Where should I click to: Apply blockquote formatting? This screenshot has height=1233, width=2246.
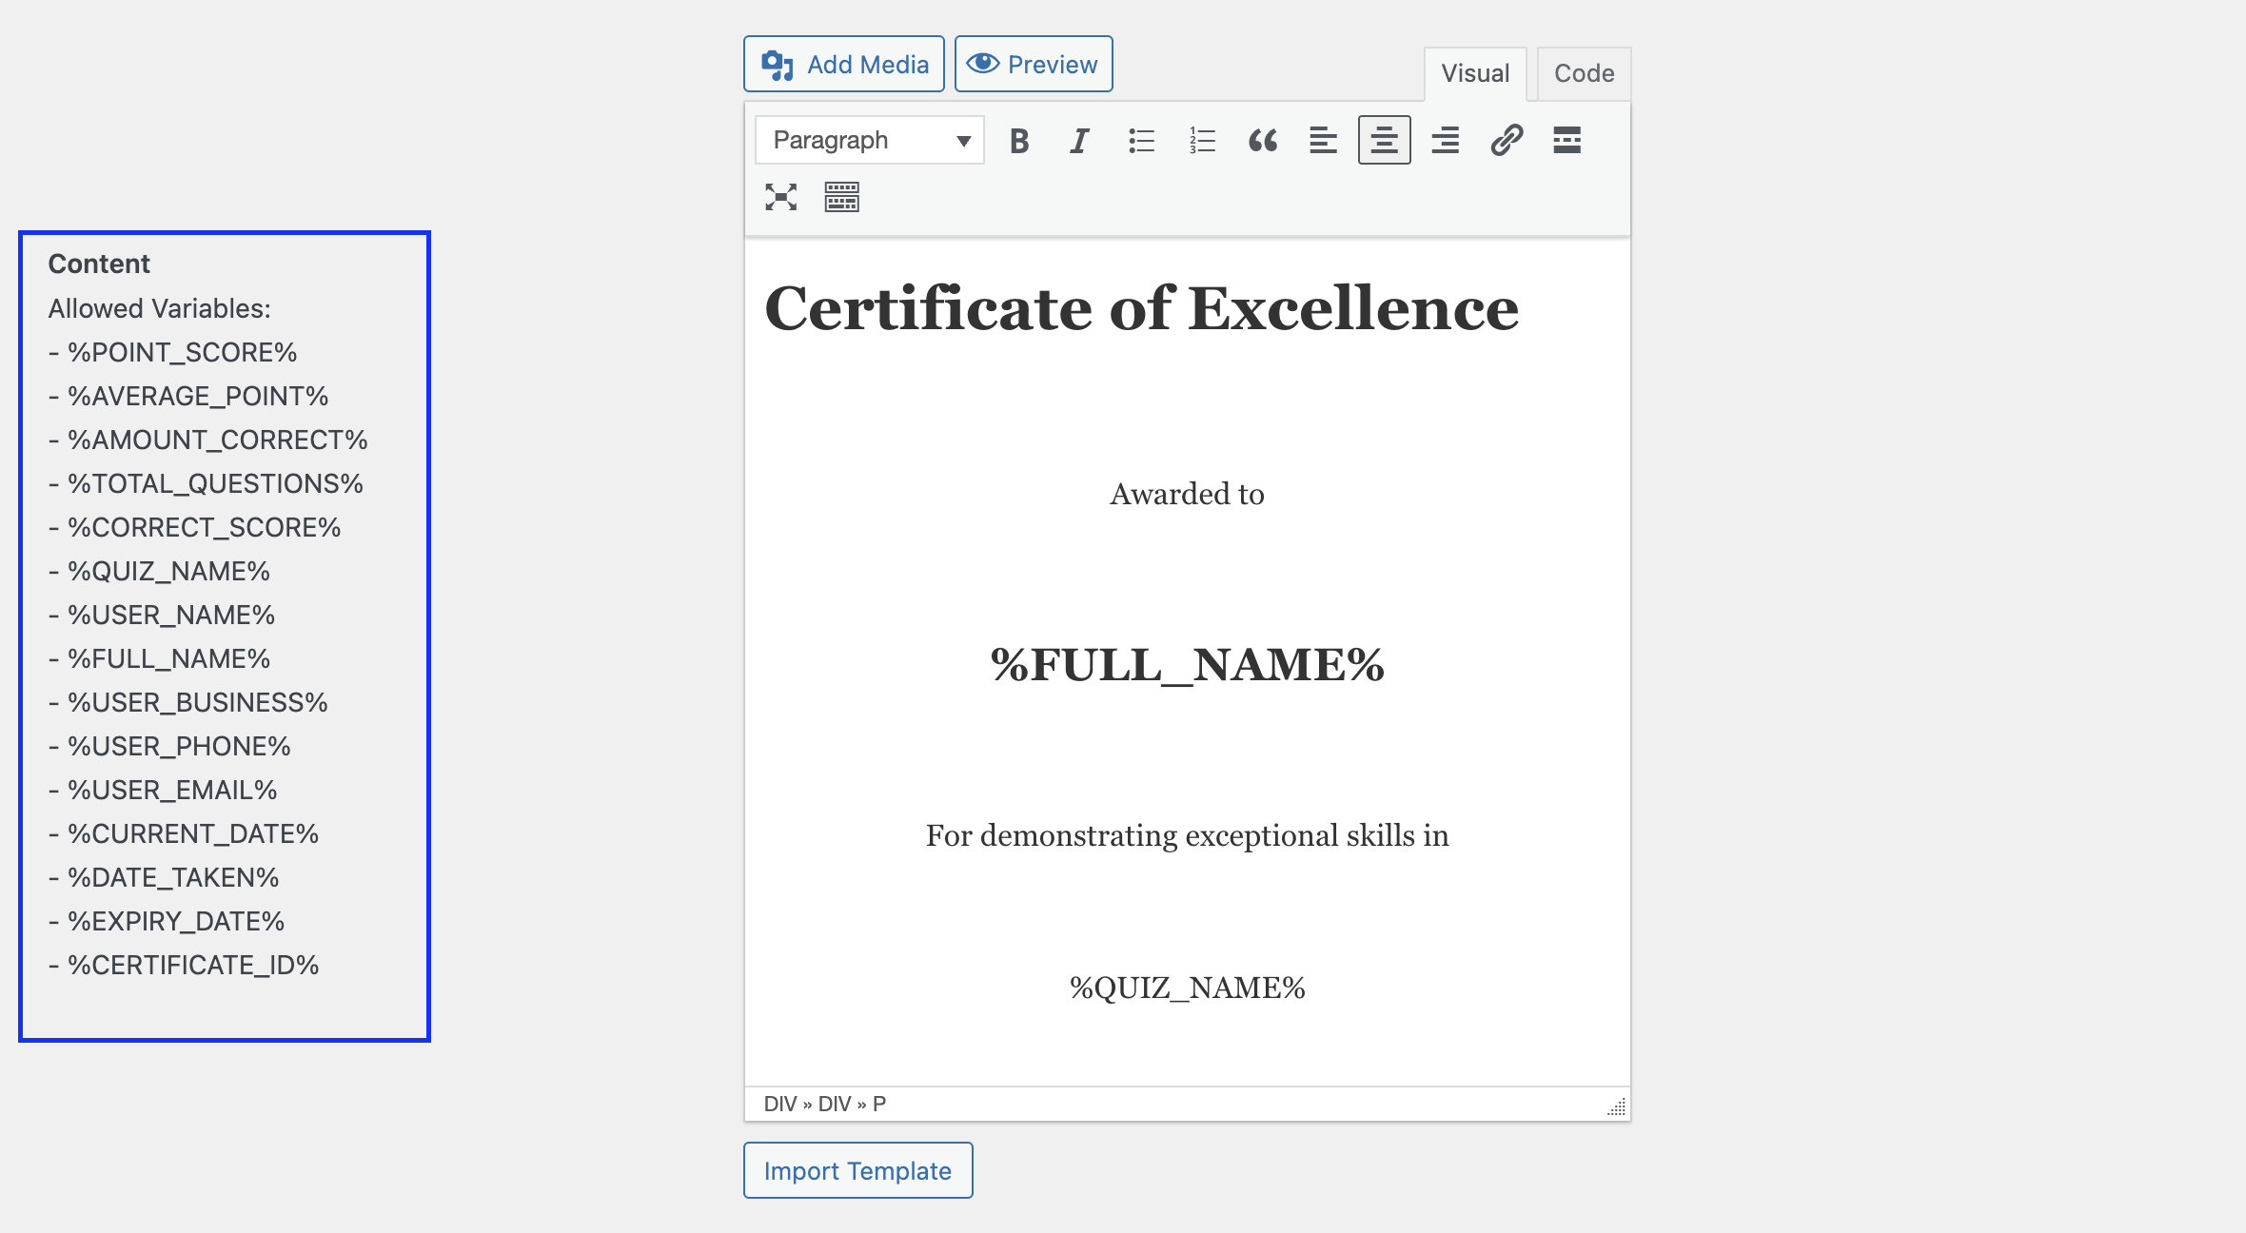(1263, 140)
